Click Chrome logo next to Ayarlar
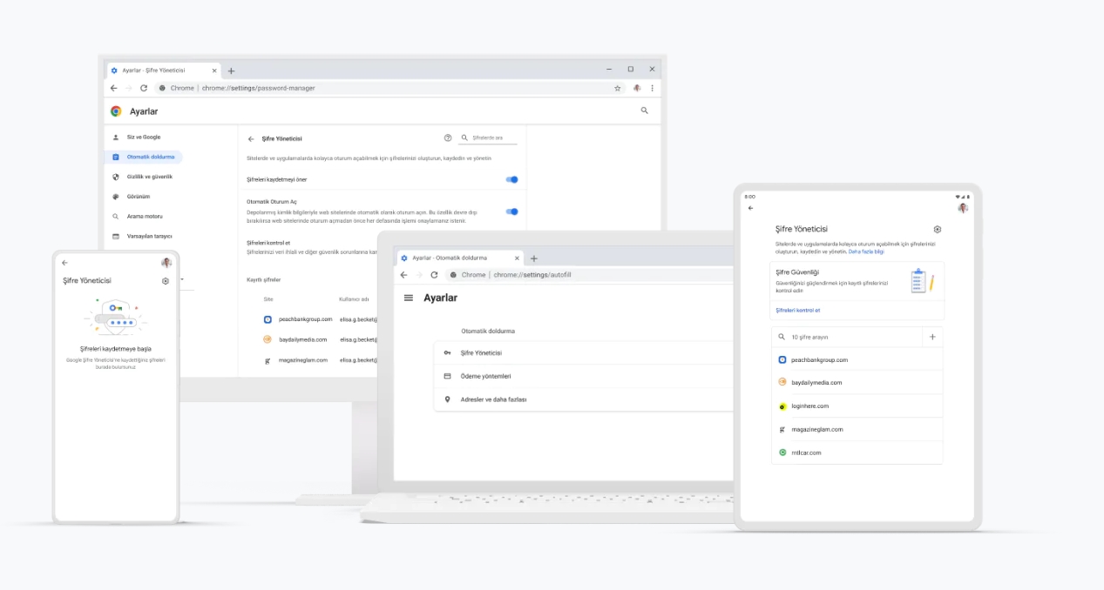Viewport: 1104px width, 590px height. (x=116, y=111)
